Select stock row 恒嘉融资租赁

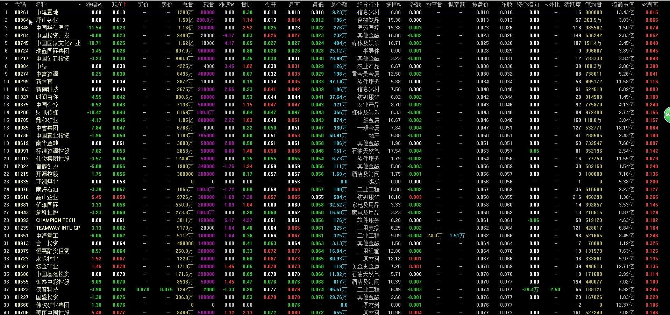(53, 251)
